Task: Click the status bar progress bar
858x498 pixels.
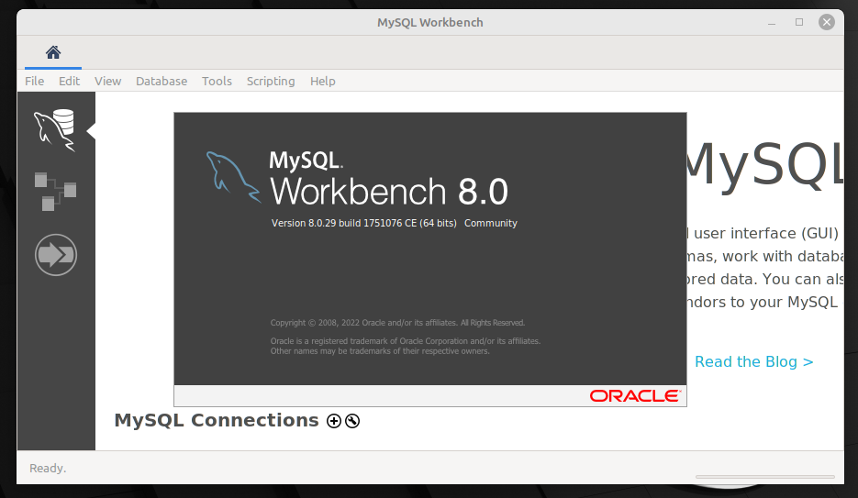Action: pyautogui.click(x=765, y=477)
